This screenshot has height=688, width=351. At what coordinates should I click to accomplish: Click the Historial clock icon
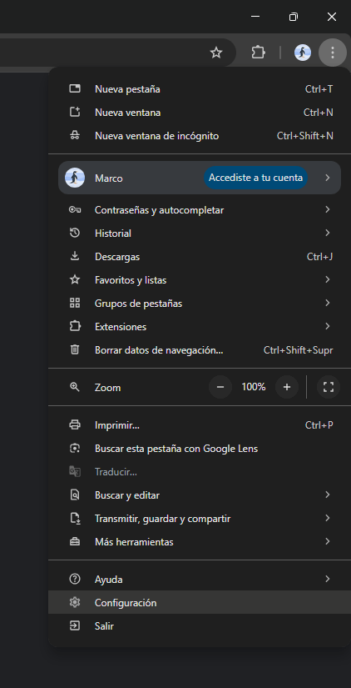(x=75, y=233)
